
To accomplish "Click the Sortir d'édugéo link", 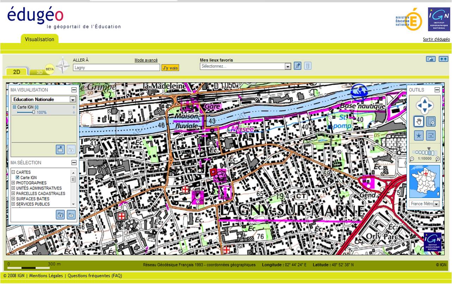I will [x=436, y=40].
